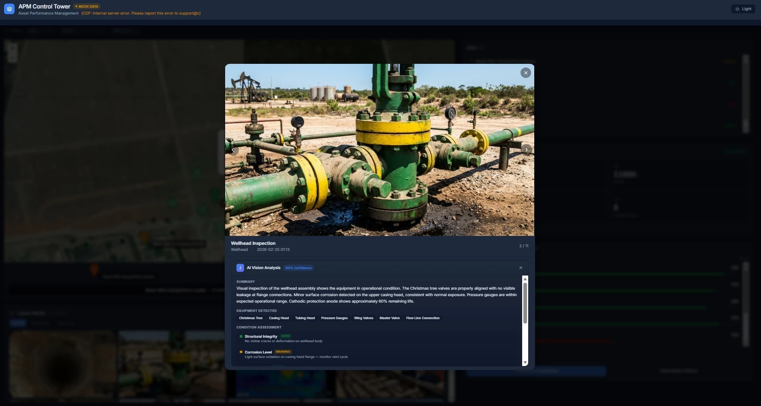Click the Structural Integrity GOOD item

point(261,337)
